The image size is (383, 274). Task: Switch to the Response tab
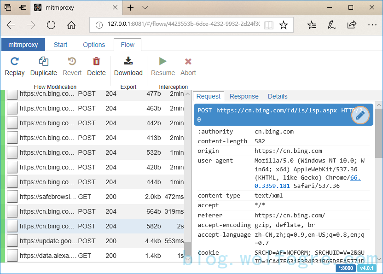tap(244, 96)
